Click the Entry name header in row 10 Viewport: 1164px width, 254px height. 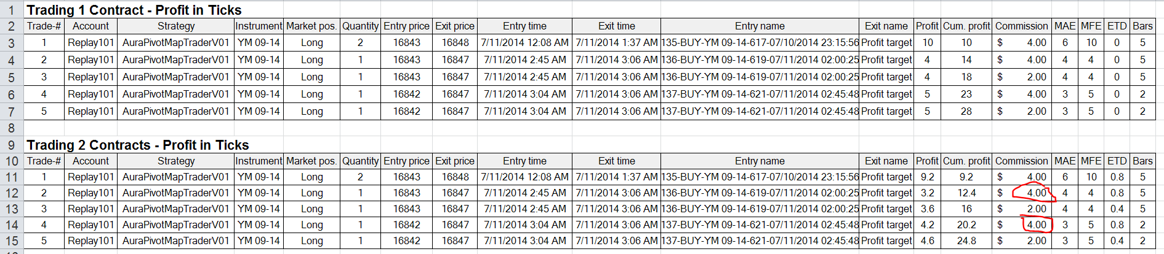point(760,161)
